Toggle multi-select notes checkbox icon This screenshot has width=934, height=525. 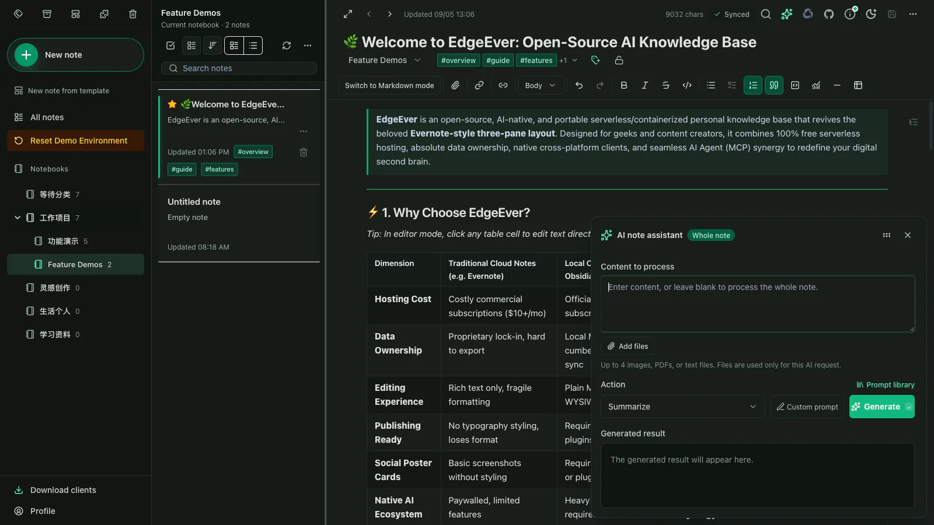[170, 45]
